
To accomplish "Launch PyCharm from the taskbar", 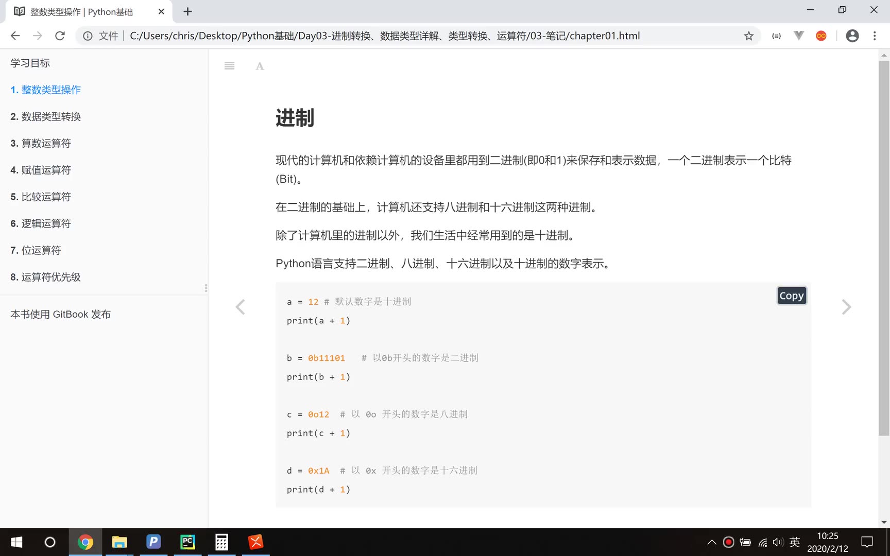I will tap(187, 542).
